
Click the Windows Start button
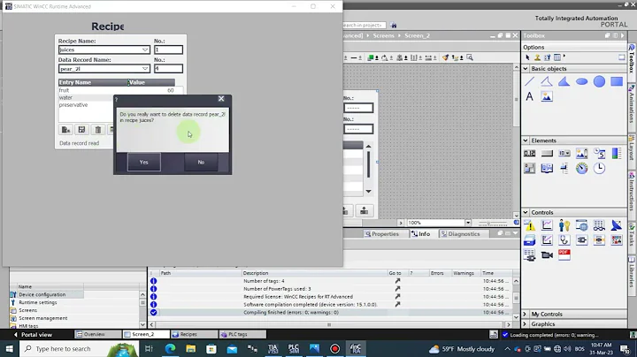coord(10,349)
